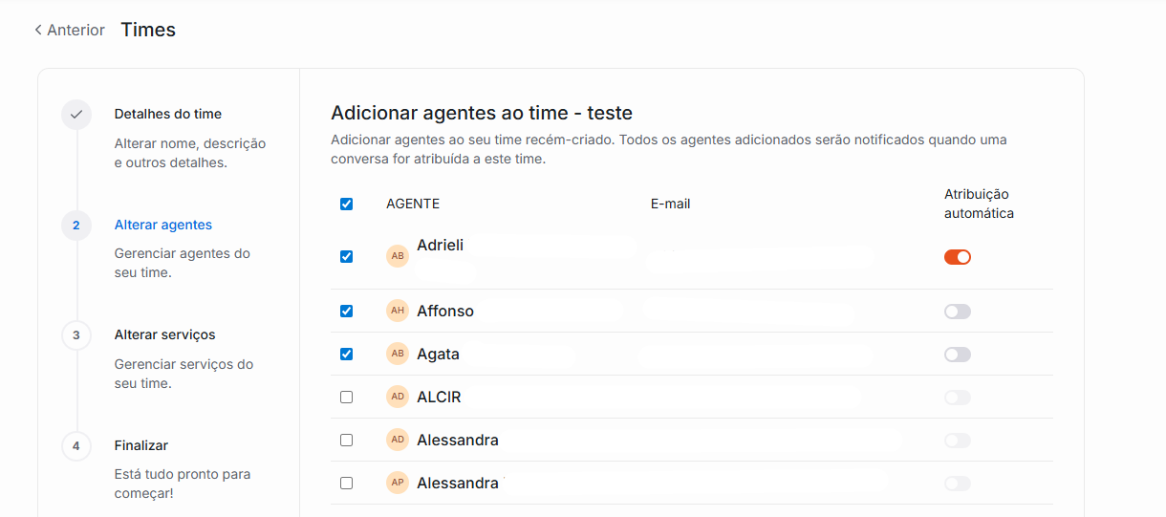This screenshot has width=1166, height=517.
Task: Uncheck the checkbox for Adrieli
Action: (346, 256)
